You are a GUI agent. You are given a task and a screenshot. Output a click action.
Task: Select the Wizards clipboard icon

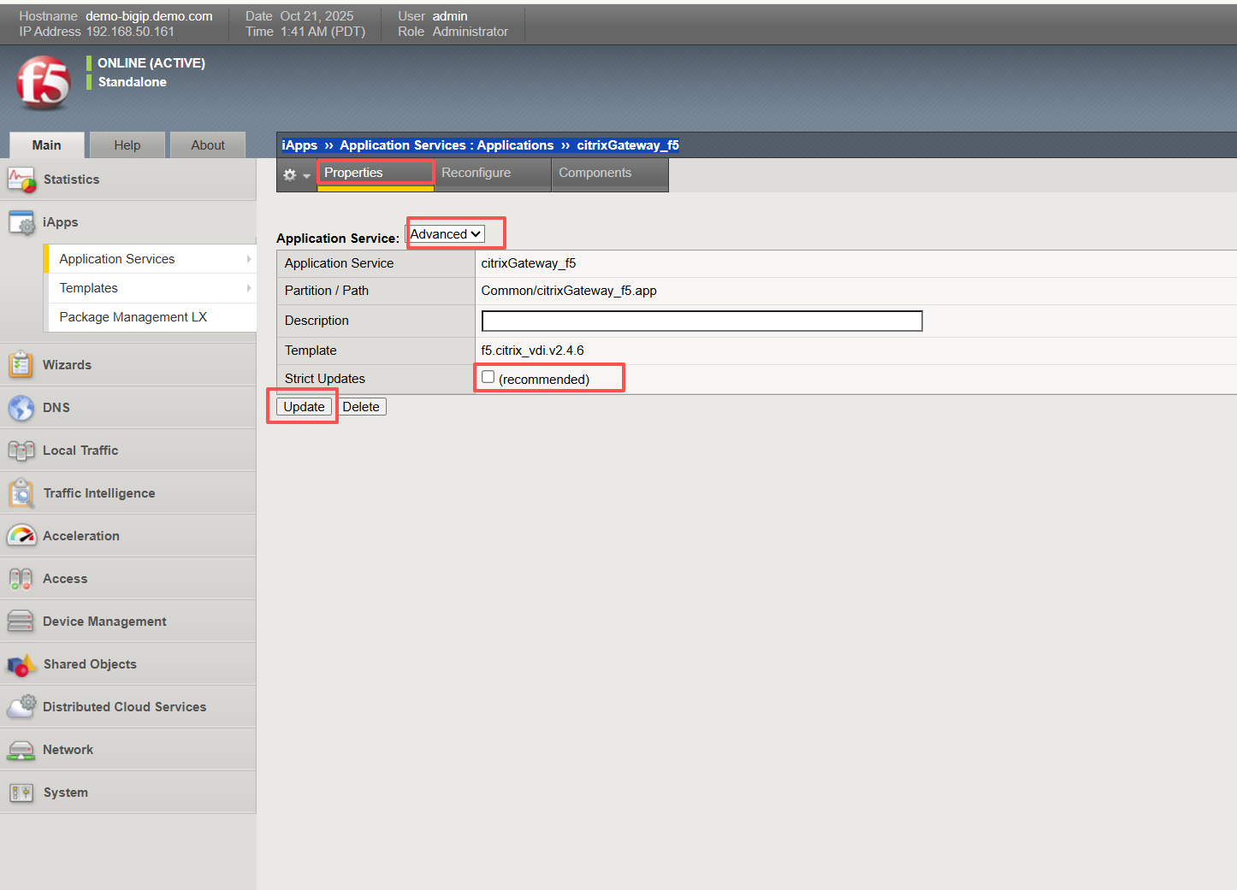21,363
